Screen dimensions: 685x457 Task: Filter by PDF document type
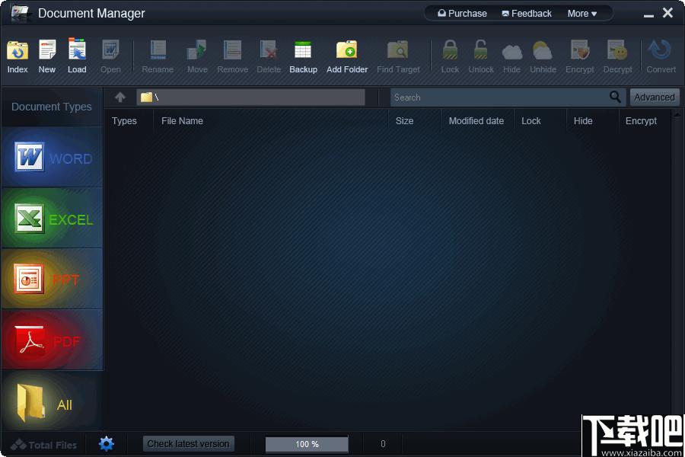[52, 340]
